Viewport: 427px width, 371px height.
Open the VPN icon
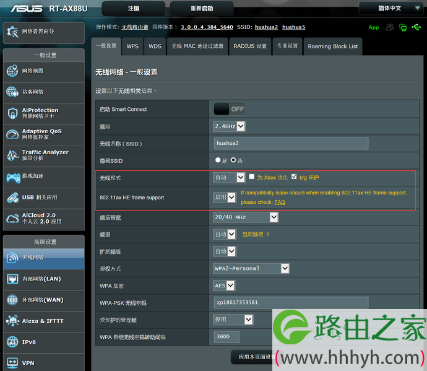[x=12, y=363]
